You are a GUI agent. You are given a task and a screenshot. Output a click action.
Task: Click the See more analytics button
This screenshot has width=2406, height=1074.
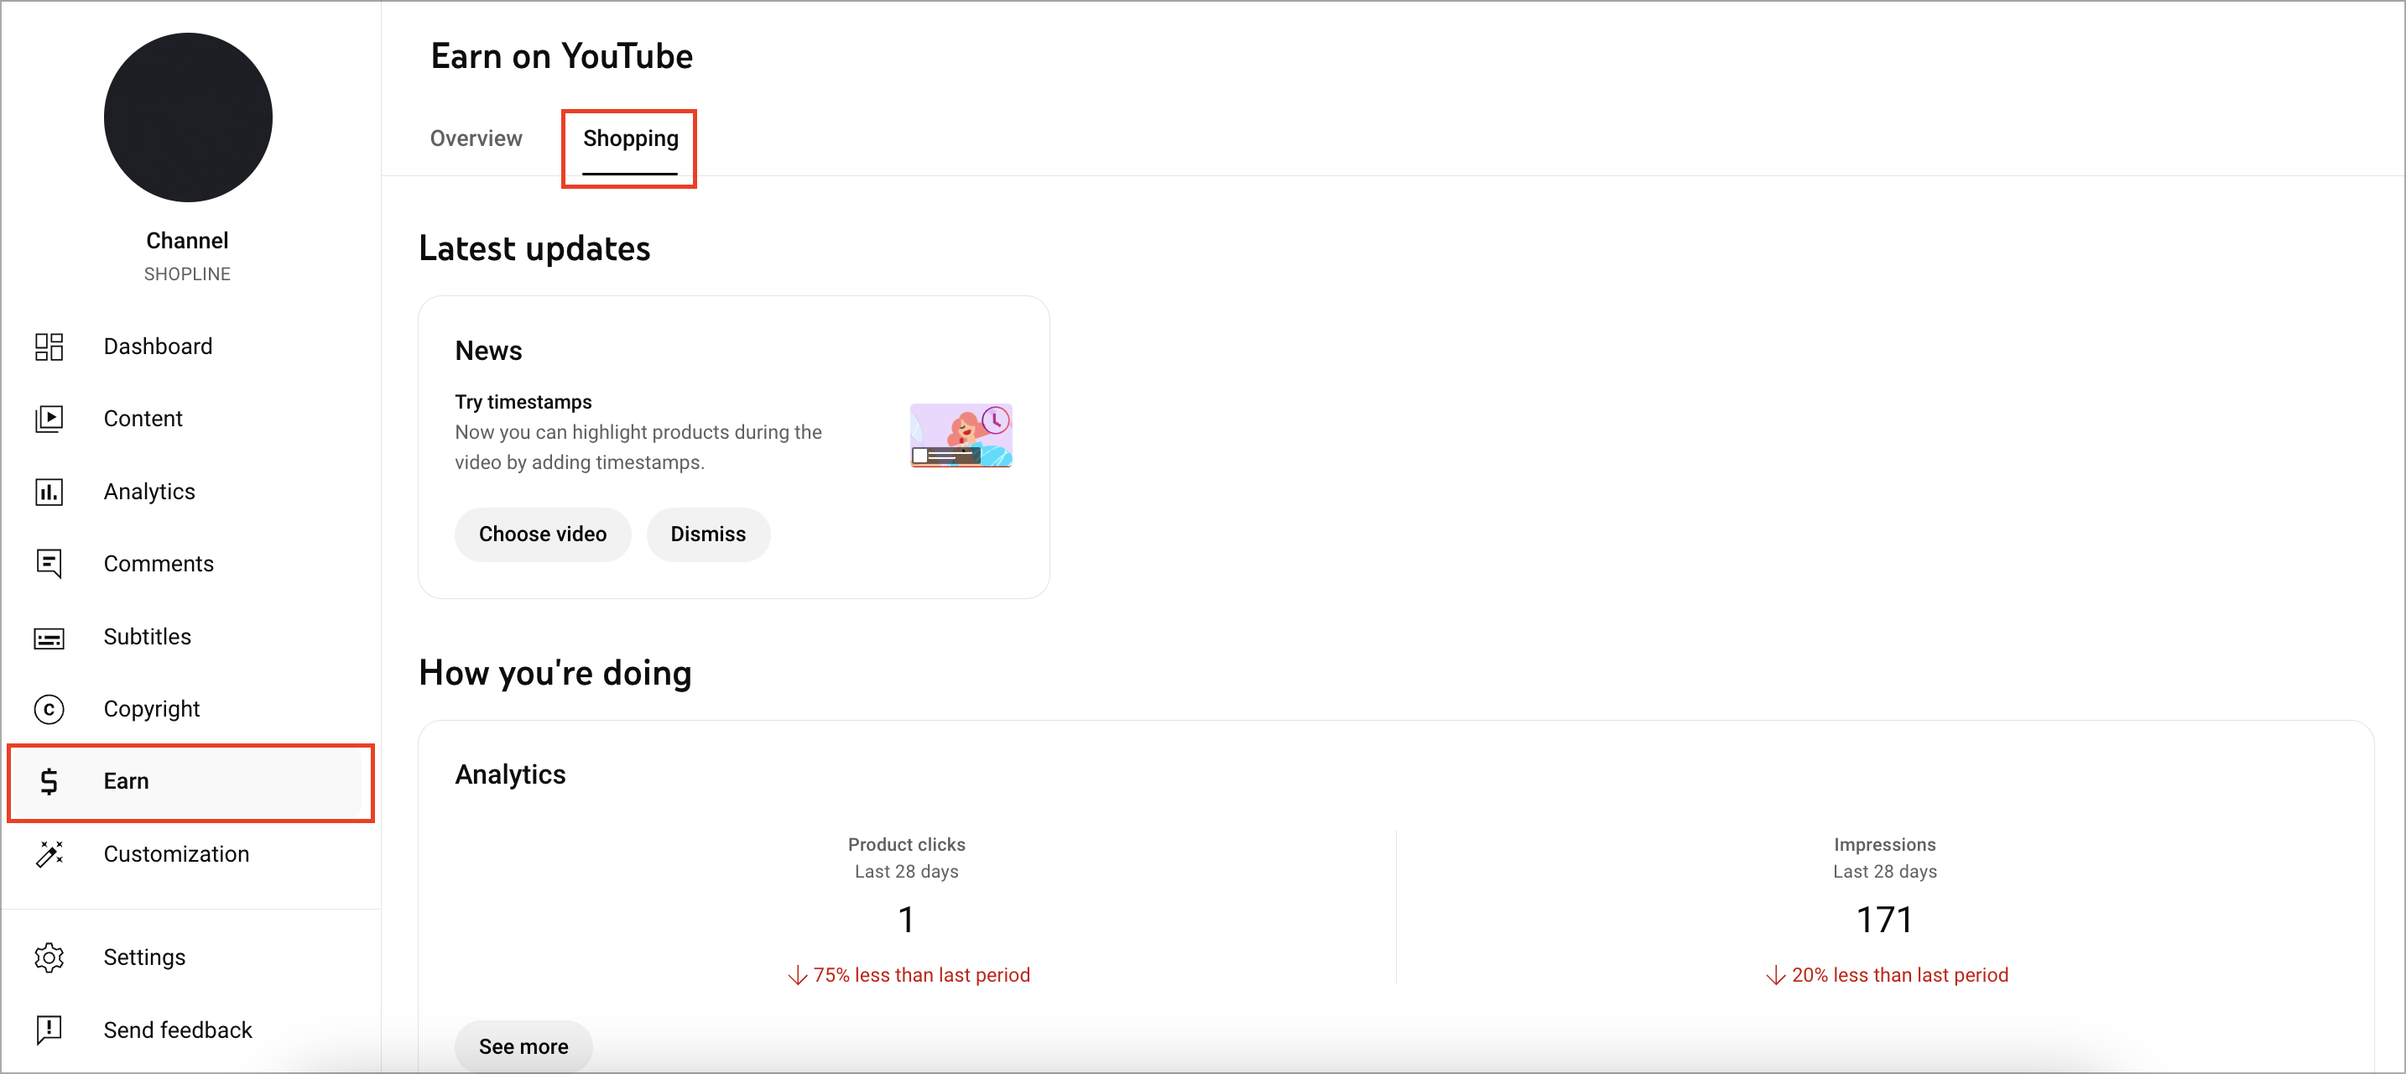pyautogui.click(x=523, y=1046)
